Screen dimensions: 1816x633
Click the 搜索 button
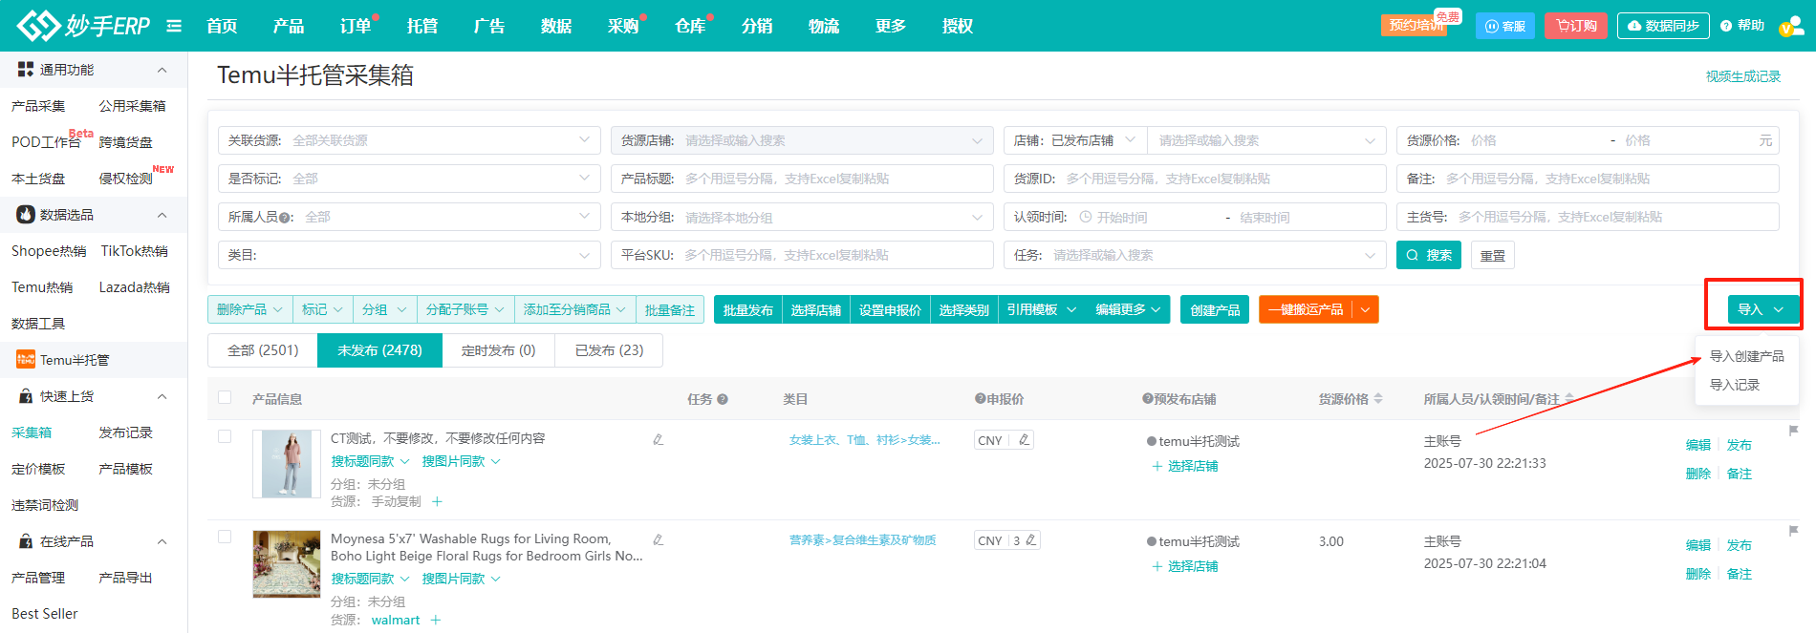click(x=1429, y=255)
